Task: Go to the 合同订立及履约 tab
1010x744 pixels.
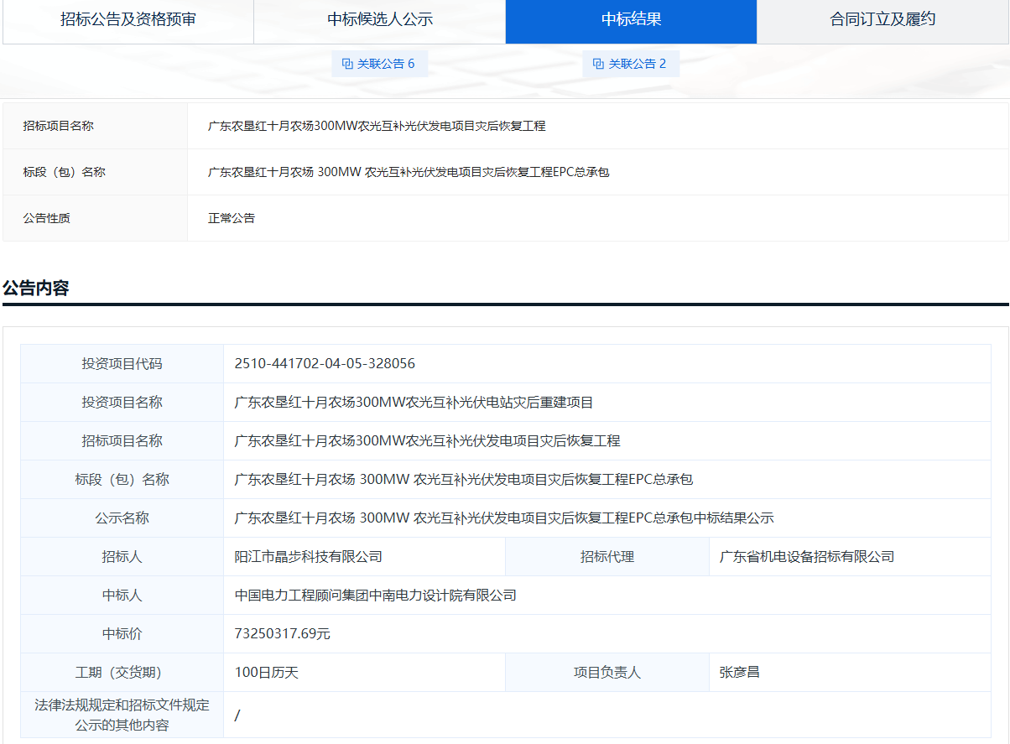Action: pyautogui.click(x=882, y=19)
